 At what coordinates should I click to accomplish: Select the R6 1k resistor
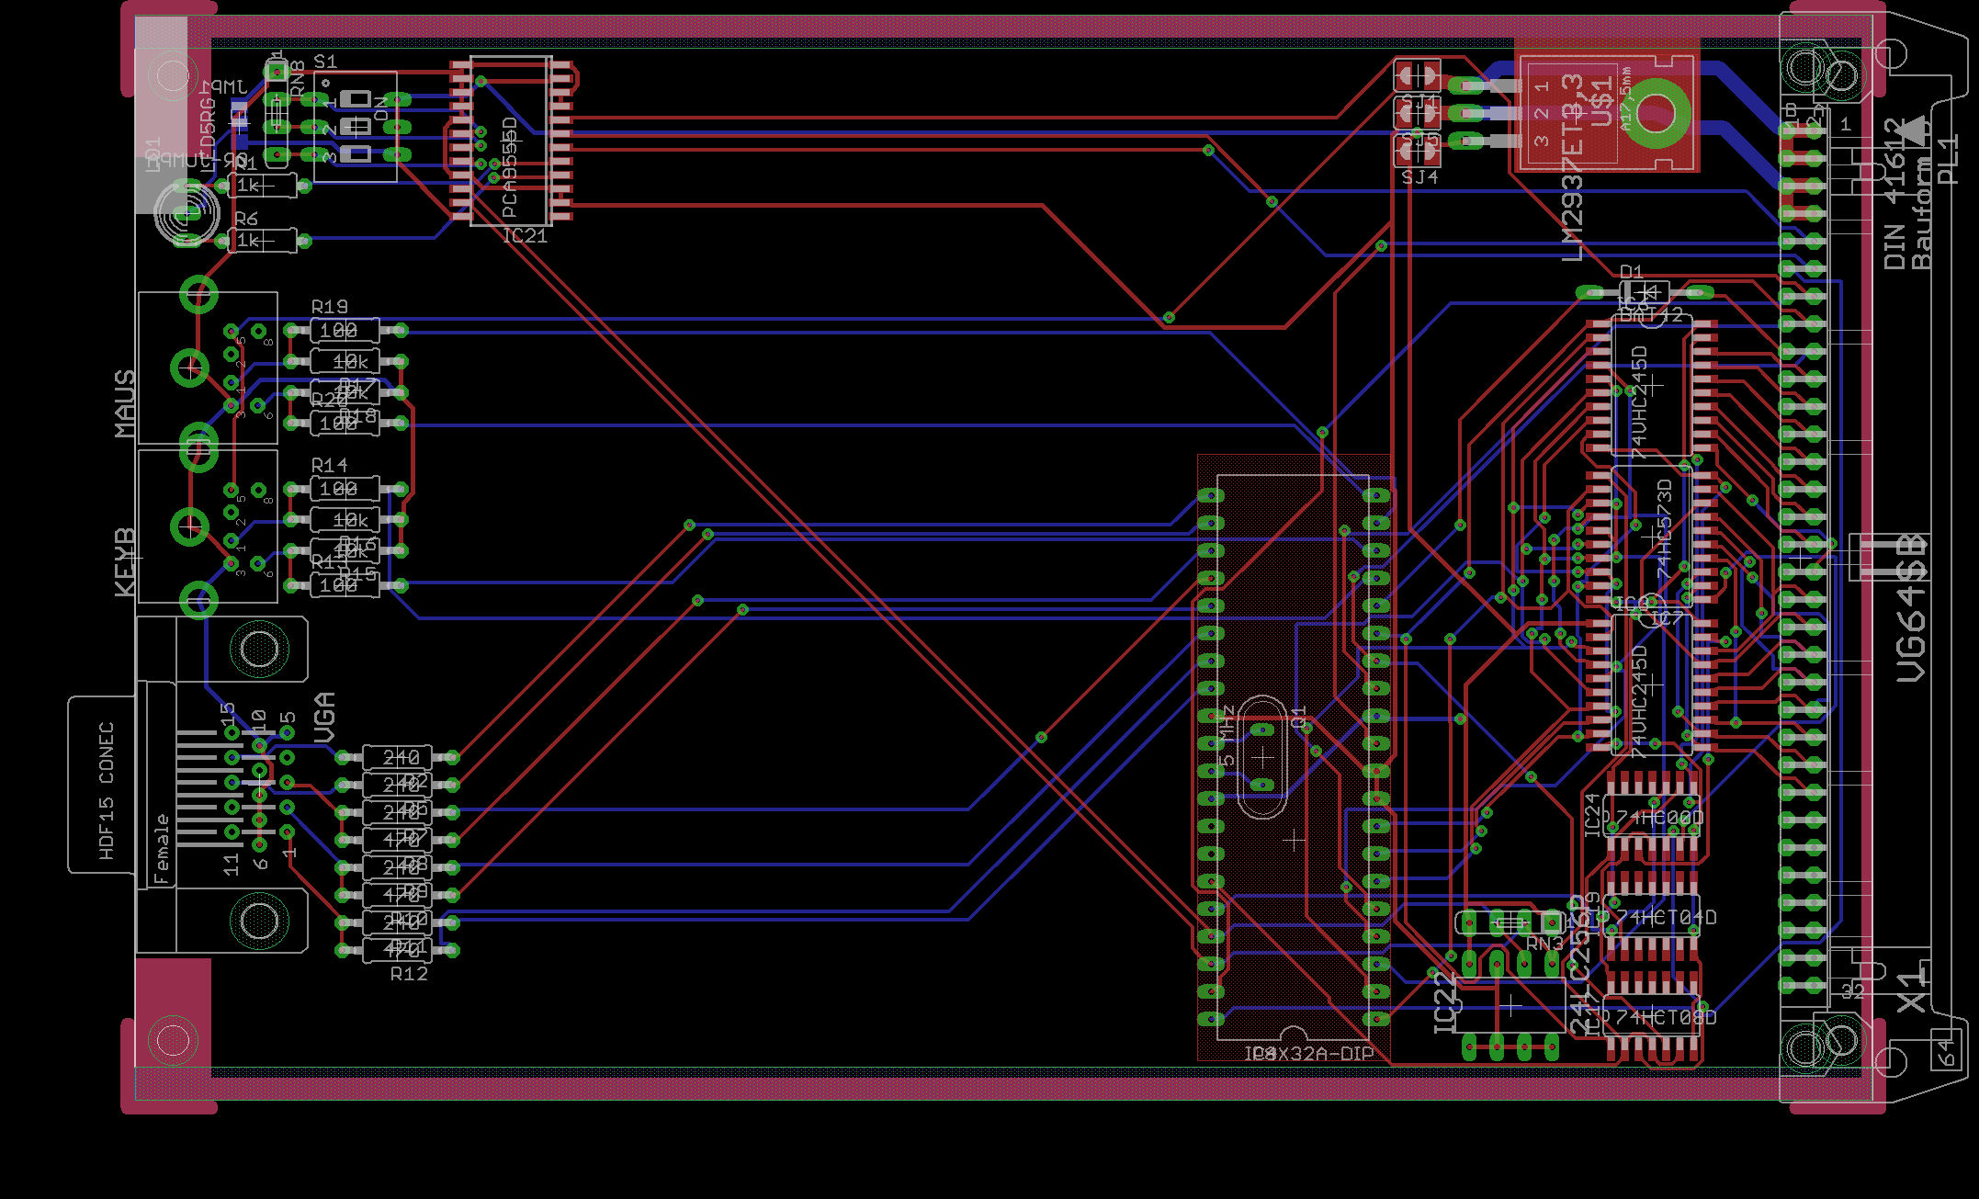[262, 241]
